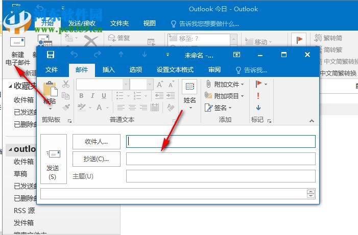
Task: Apply a bulleted list
Action: coord(120,96)
